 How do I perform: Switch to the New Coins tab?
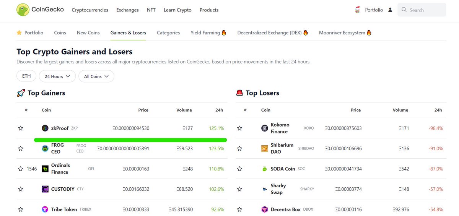pyautogui.click(x=88, y=32)
